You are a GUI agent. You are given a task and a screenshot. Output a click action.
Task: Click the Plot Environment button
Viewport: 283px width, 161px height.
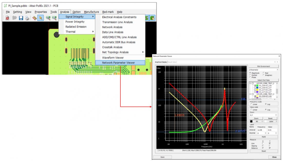[x=263, y=66]
